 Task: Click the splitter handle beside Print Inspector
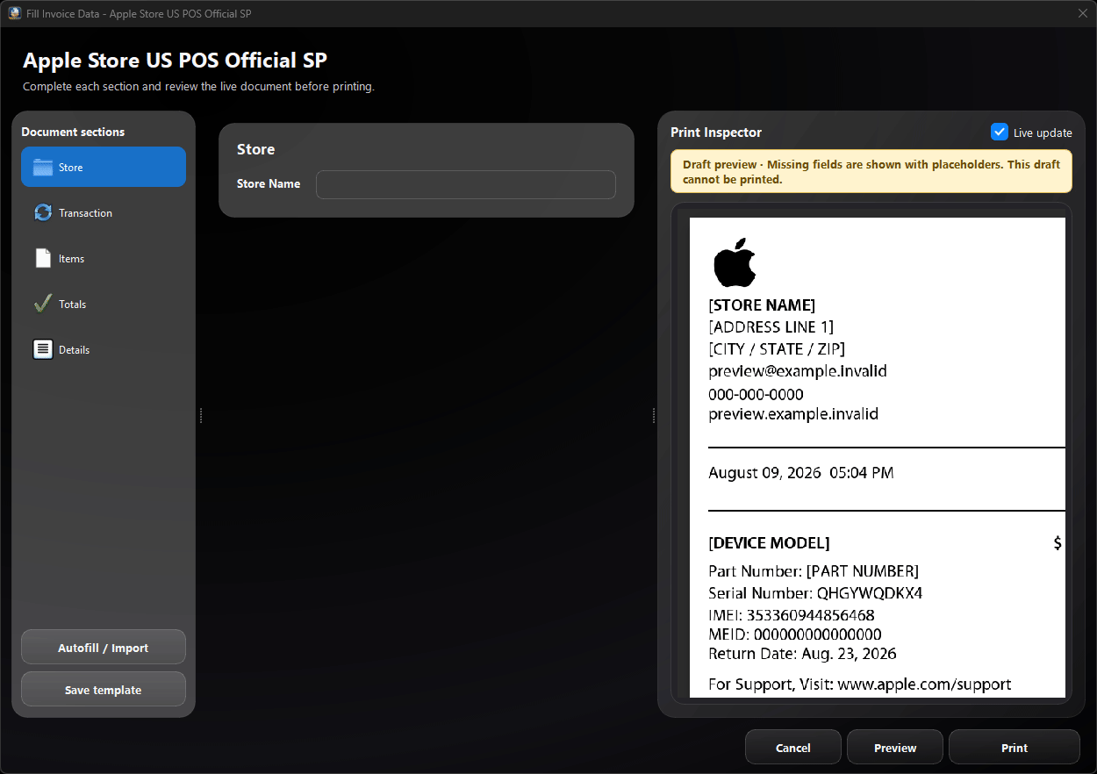coord(654,415)
